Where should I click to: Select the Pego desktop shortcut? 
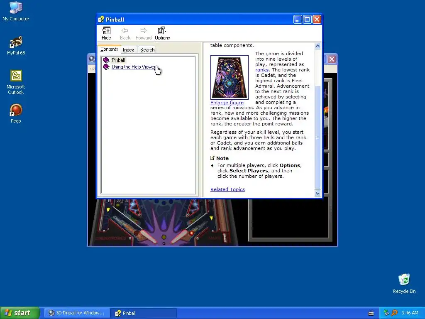pos(16,114)
